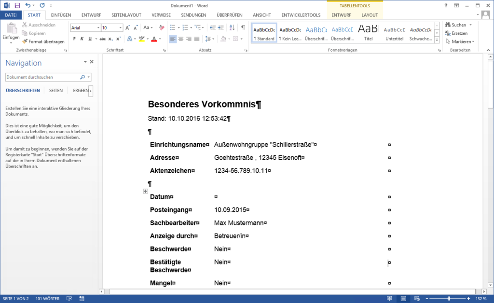Center-align the paragraph text
Screen dimensions: 494x303
click(181, 39)
